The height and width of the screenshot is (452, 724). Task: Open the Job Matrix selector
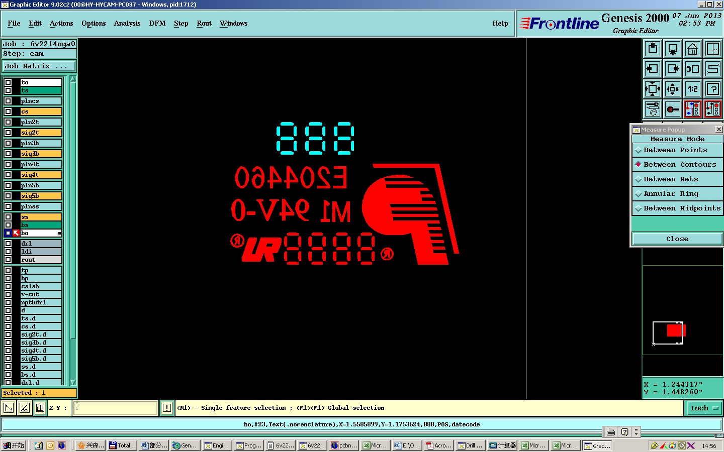39,66
